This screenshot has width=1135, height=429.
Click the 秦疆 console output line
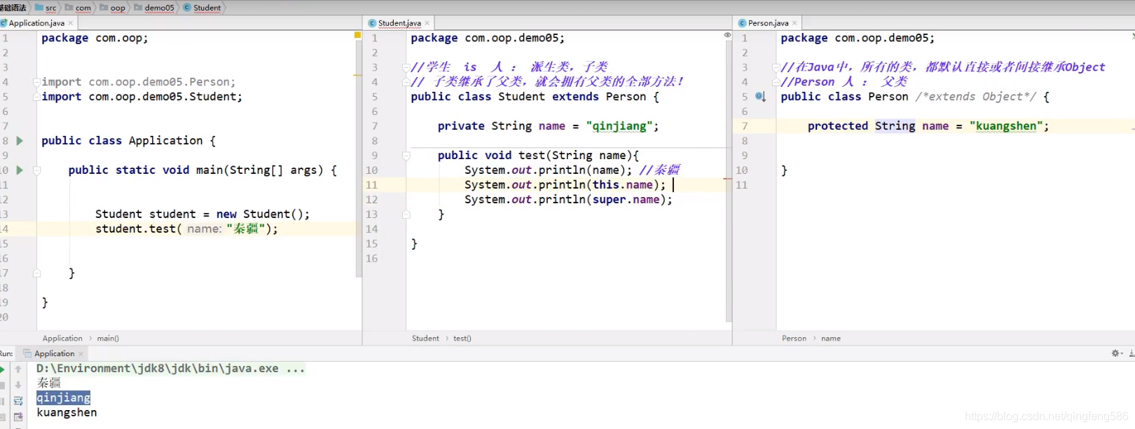click(x=49, y=383)
